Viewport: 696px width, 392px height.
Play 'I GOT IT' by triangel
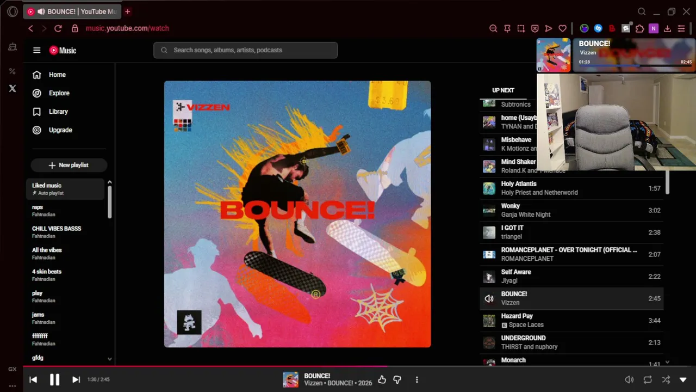pyautogui.click(x=571, y=232)
